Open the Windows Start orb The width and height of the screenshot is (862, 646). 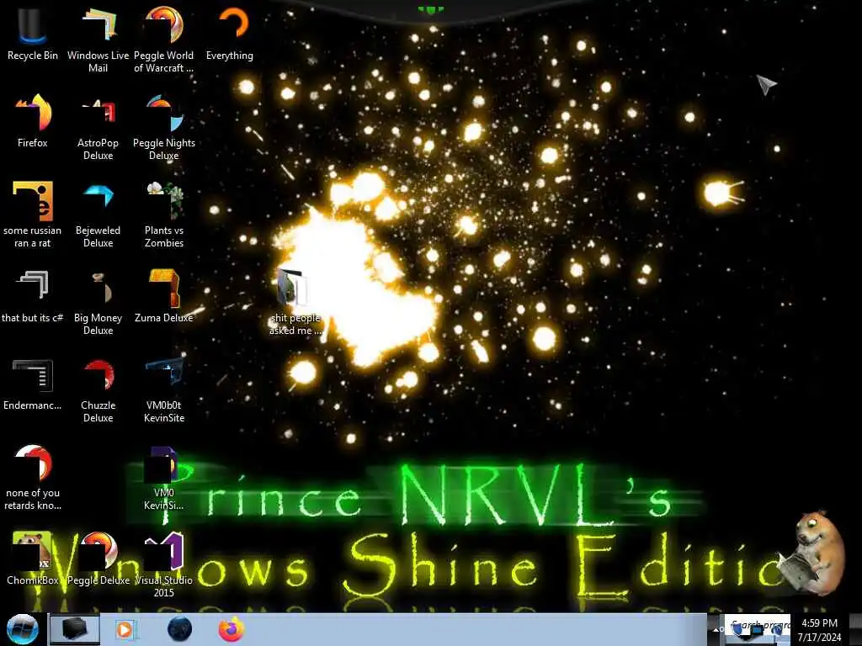point(23,629)
